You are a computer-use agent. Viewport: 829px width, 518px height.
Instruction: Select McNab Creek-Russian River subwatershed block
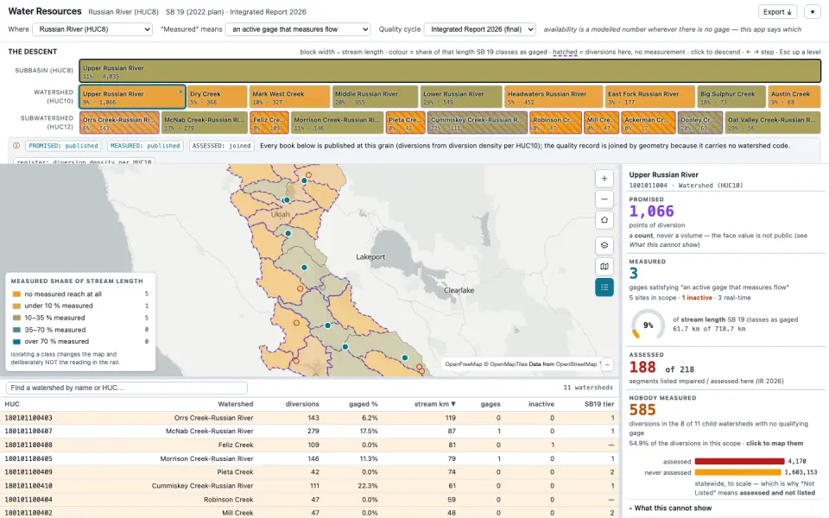[204, 123]
